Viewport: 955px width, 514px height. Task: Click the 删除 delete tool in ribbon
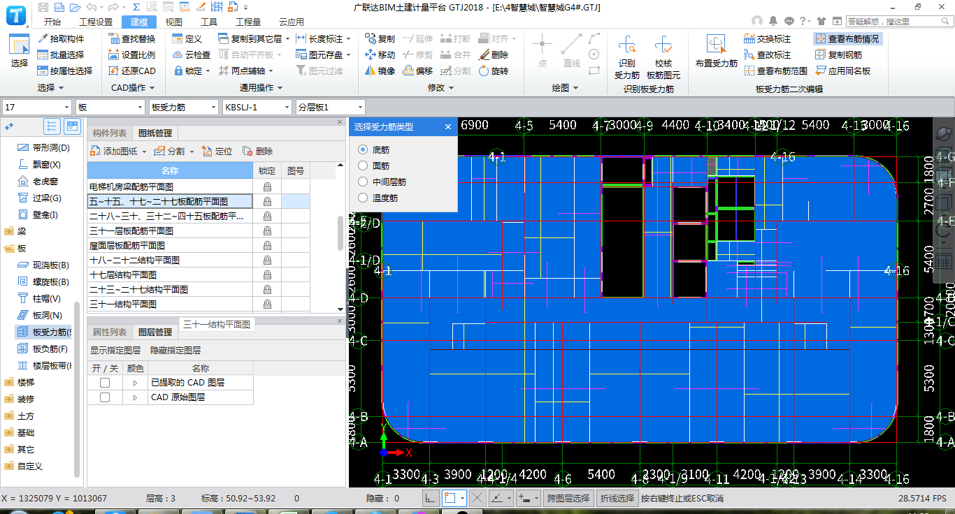point(494,54)
